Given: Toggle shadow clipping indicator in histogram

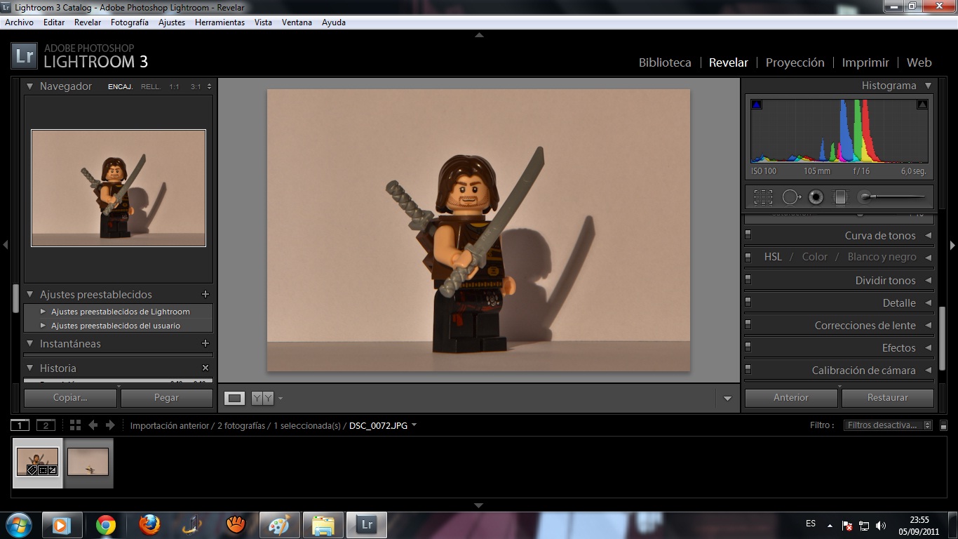Looking at the screenshot, I should (757, 105).
